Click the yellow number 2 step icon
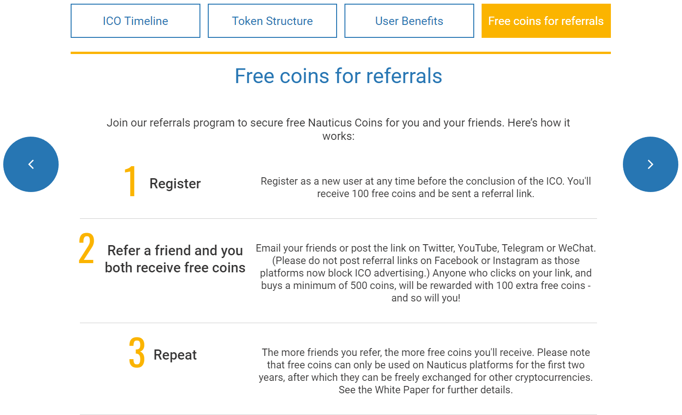 (86, 248)
